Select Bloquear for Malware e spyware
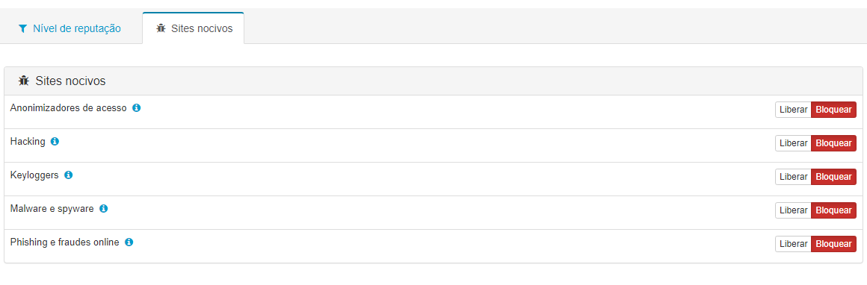The height and width of the screenshot is (285, 867). pos(834,210)
